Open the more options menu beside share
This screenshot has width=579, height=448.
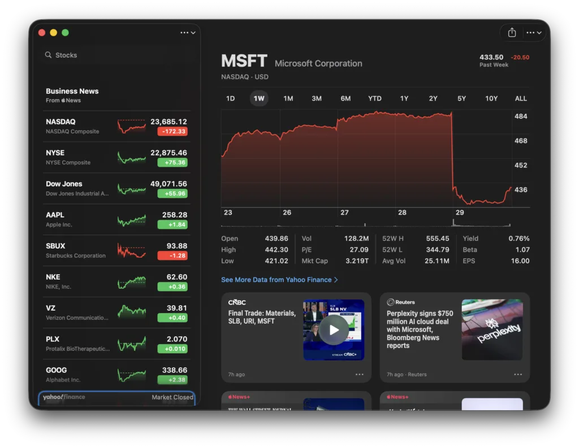[x=534, y=32]
